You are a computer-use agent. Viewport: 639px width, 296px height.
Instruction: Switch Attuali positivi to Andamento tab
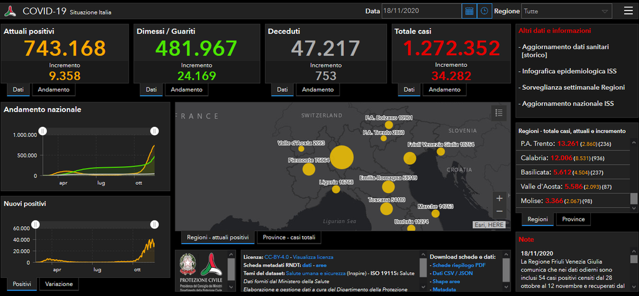[x=54, y=90]
